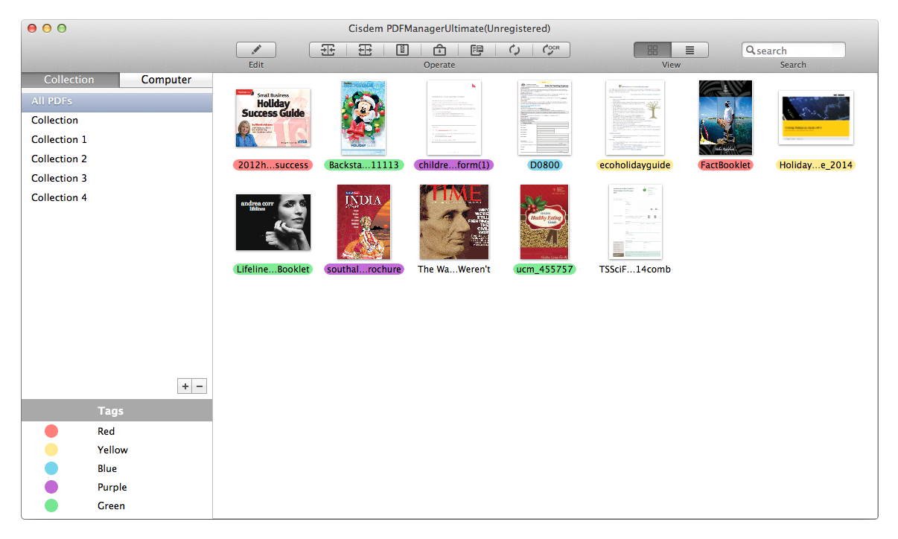
Task: Open the Extract Pages tool
Action: [x=477, y=50]
